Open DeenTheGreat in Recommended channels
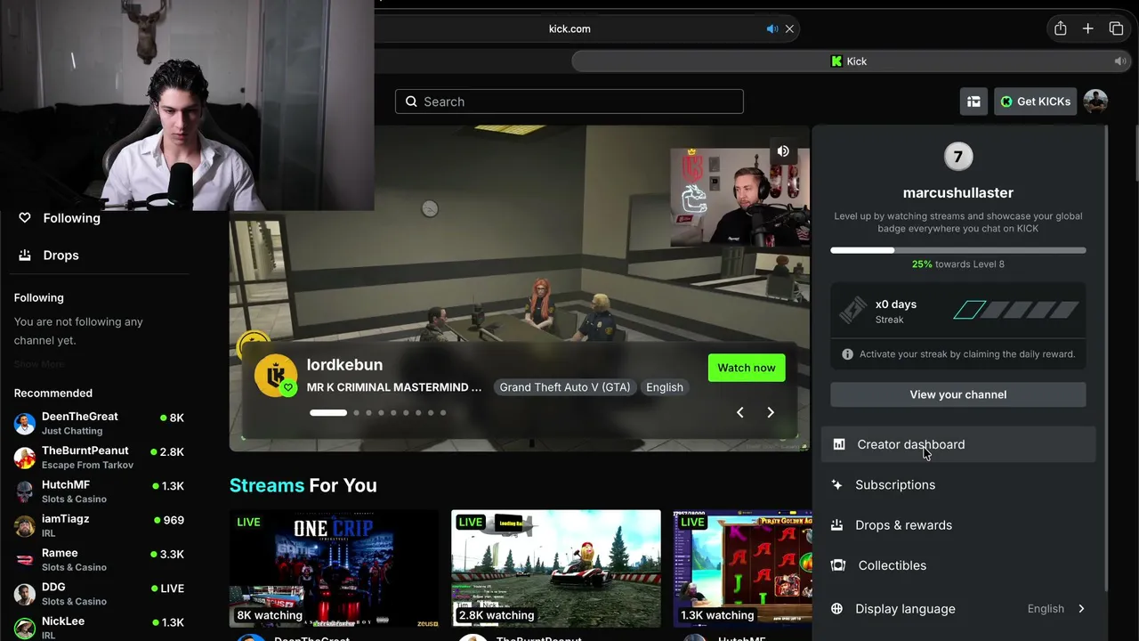The height and width of the screenshot is (641, 1139). [99, 423]
